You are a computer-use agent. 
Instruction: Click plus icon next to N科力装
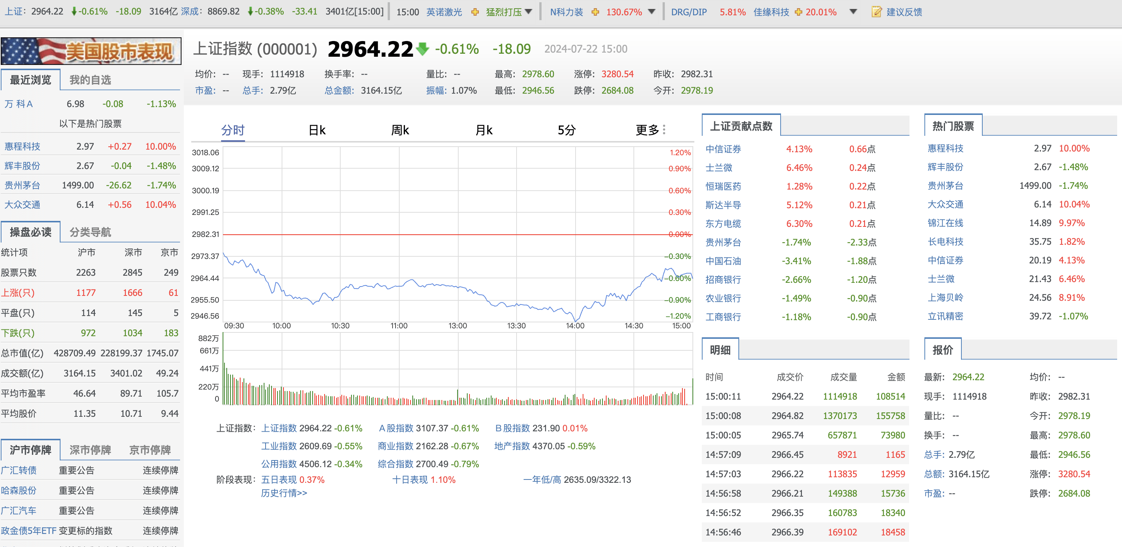click(x=595, y=12)
